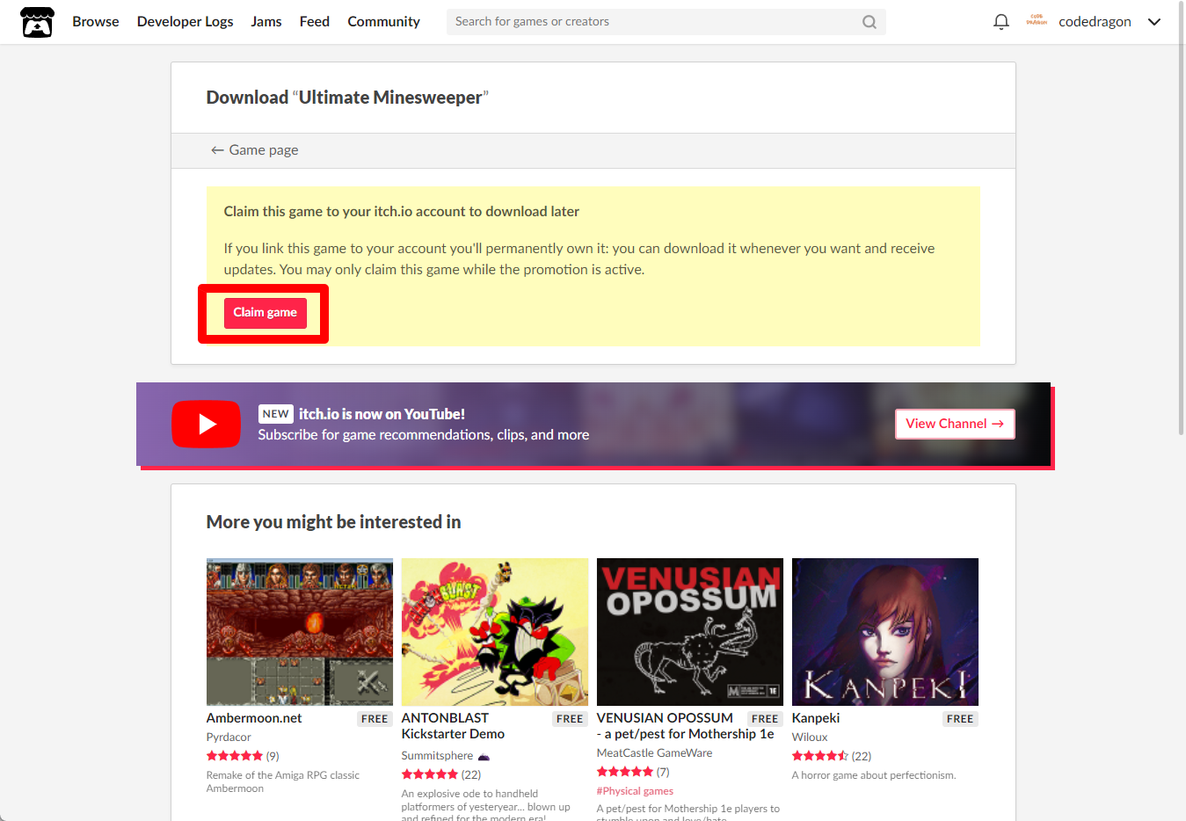Click Ambermoon.net star rating

pos(235,756)
